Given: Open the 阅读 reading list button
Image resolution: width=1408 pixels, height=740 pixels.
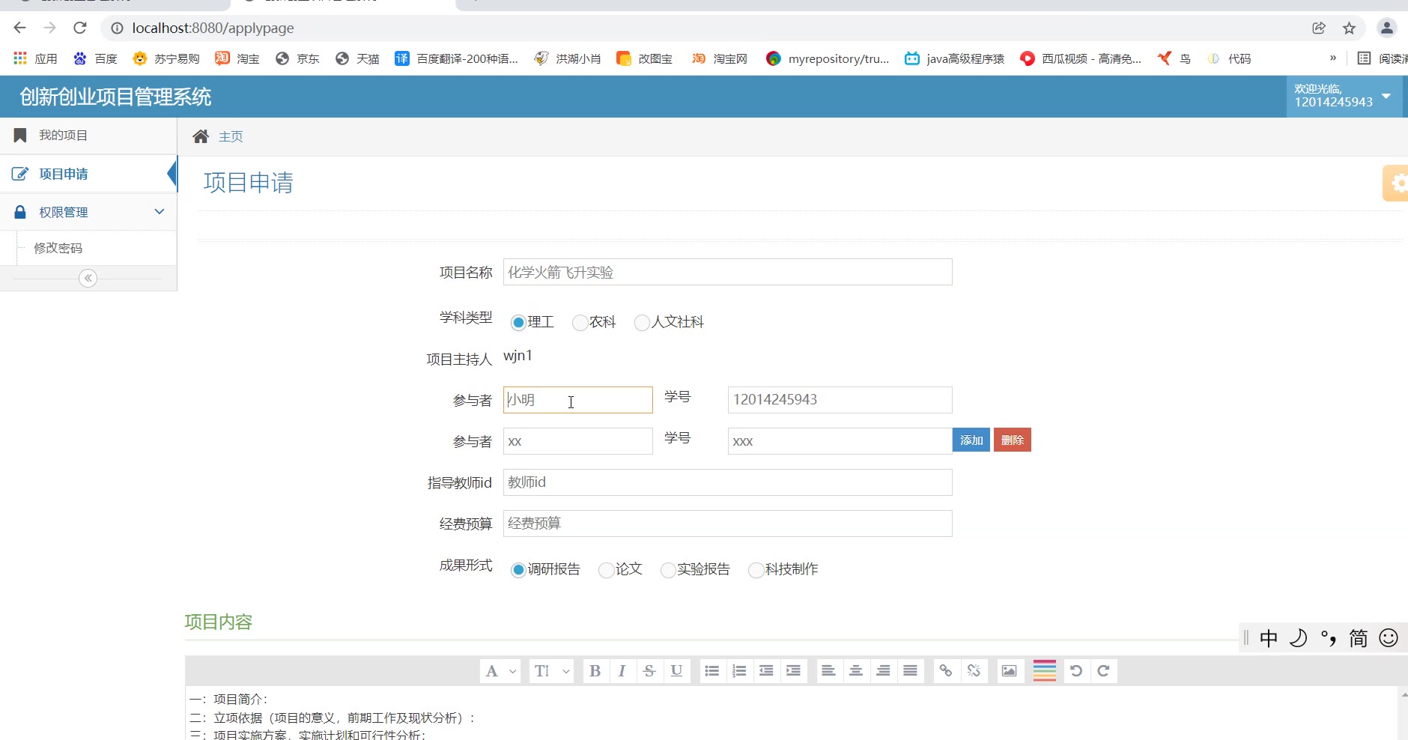Looking at the screenshot, I should pyautogui.click(x=1383, y=58).
